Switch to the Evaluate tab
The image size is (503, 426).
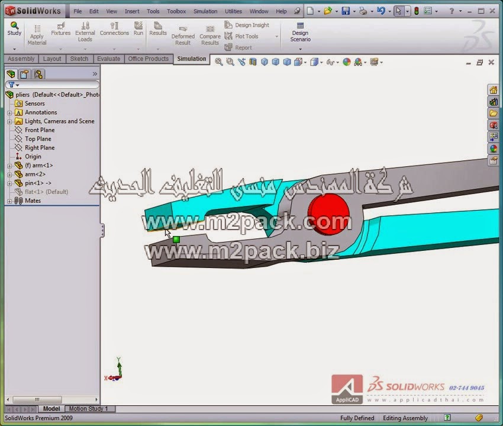108,59
